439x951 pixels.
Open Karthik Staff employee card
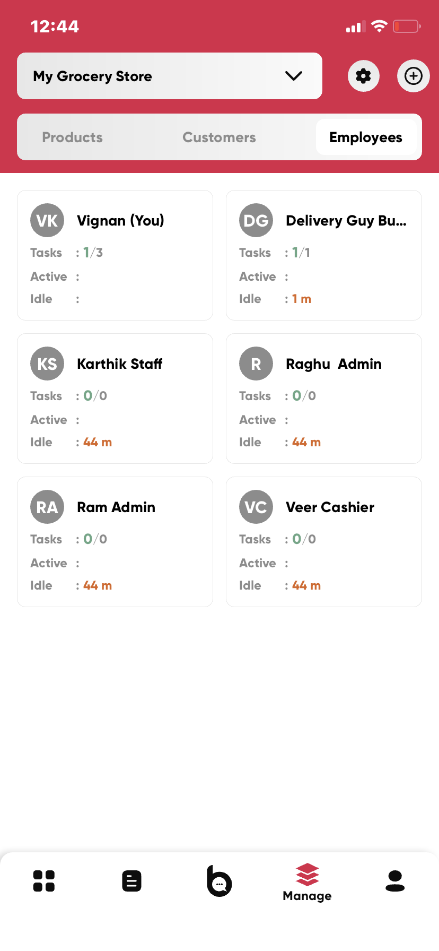115,399
